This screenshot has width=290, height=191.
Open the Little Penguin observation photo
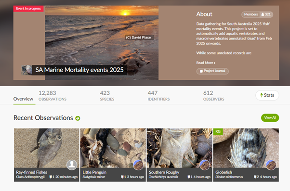(113, 148)
